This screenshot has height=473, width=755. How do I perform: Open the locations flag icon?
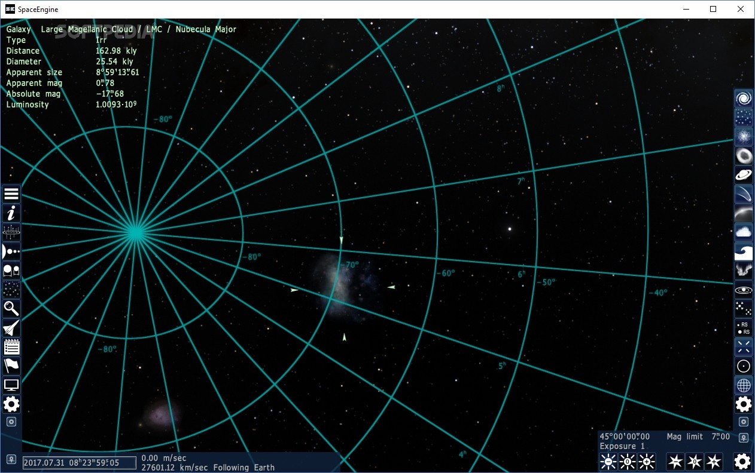coord(11,366)
